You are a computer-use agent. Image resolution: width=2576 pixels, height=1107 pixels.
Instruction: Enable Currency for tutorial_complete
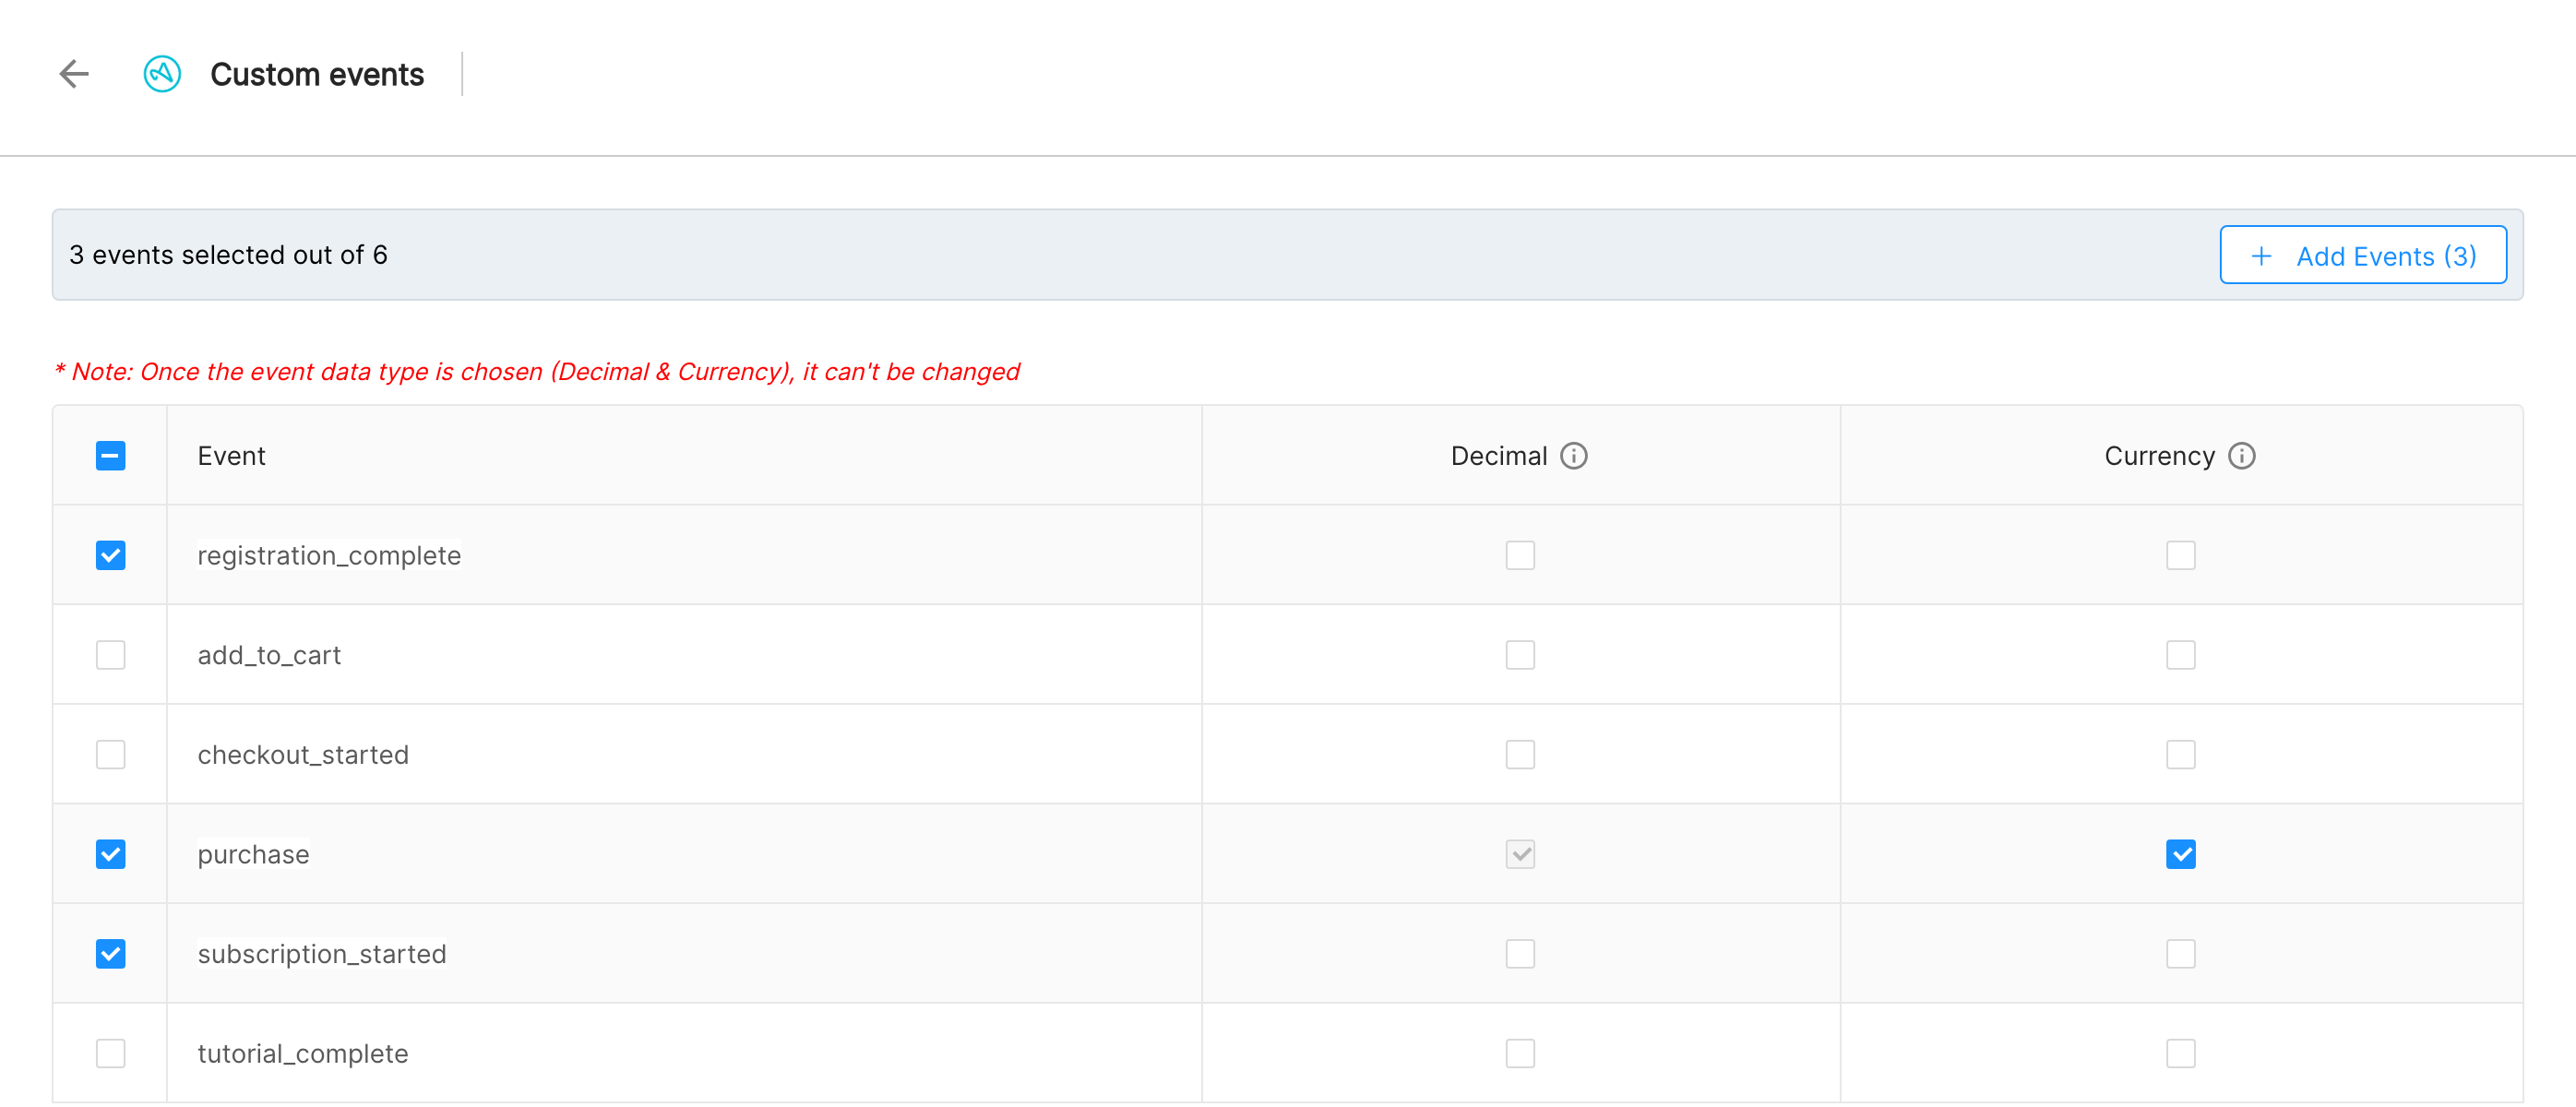click(2181, 1054)
